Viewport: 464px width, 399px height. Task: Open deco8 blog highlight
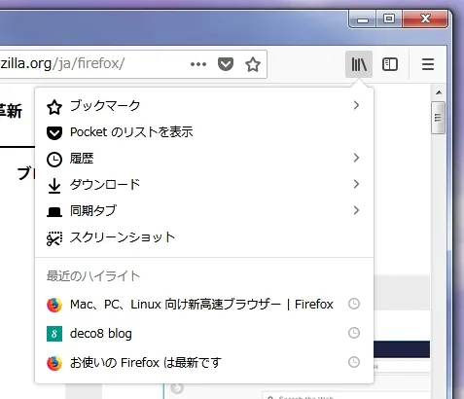[204, 334]
